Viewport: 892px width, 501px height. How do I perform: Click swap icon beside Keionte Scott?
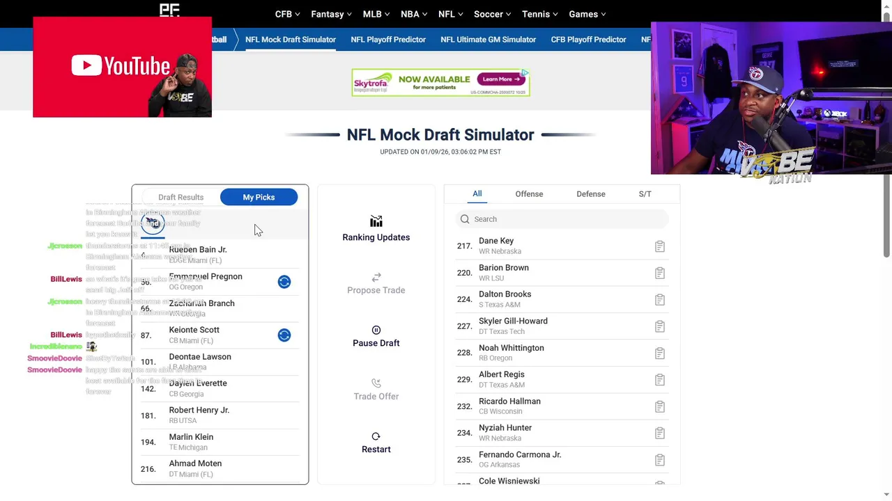coord(284,335)
